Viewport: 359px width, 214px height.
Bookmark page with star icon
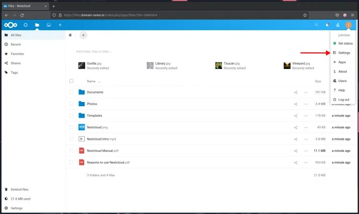305,15
